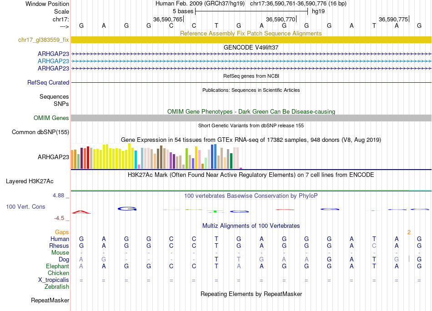The width and height of the screenshot is (432, 311).
Task: Click the orange '2' gap count marker
Action: (x=409, y=232)
